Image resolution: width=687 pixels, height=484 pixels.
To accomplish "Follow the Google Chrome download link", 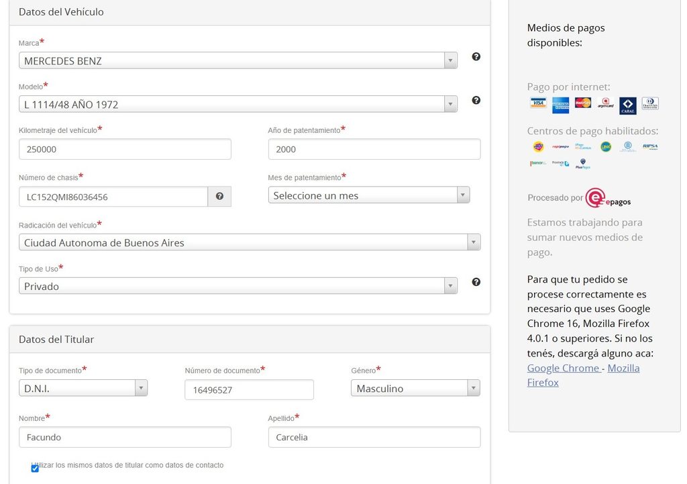I will tap(564, 369).
